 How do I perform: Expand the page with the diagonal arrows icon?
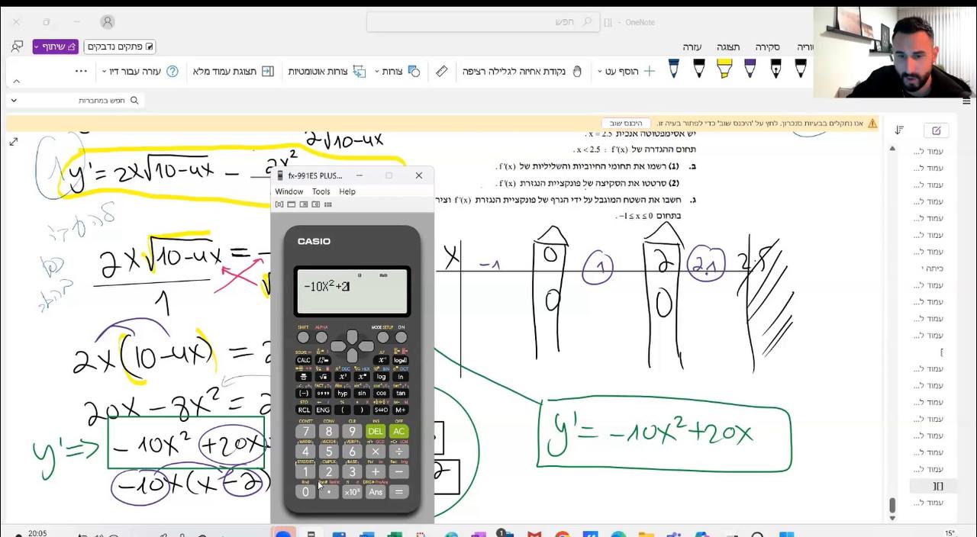tap(13, 142)
